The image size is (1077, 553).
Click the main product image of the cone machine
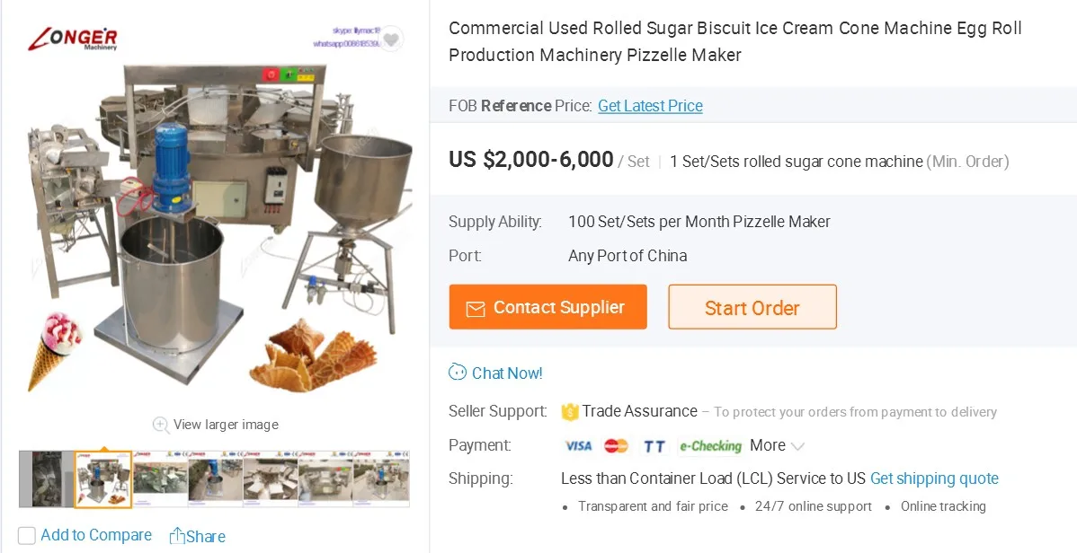coord(214,224)
